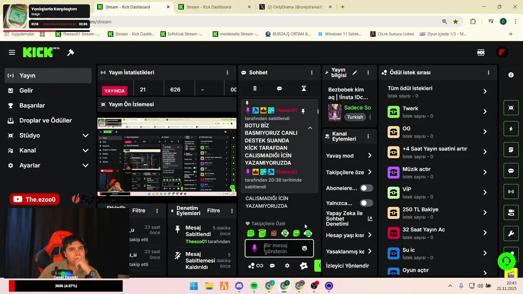
Task: Expand the Kanal sidebar section
Action: (48, 150)
